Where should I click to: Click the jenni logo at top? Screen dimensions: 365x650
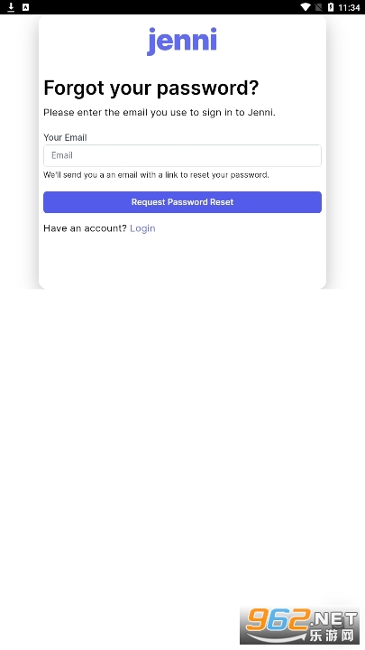pos(182,41)
